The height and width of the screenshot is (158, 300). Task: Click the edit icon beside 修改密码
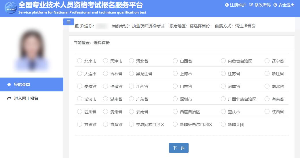(251, 5)
